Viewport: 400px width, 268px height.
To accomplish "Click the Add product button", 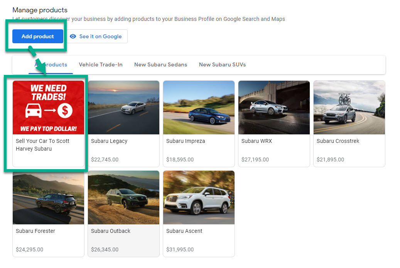I will pos(37,36).
